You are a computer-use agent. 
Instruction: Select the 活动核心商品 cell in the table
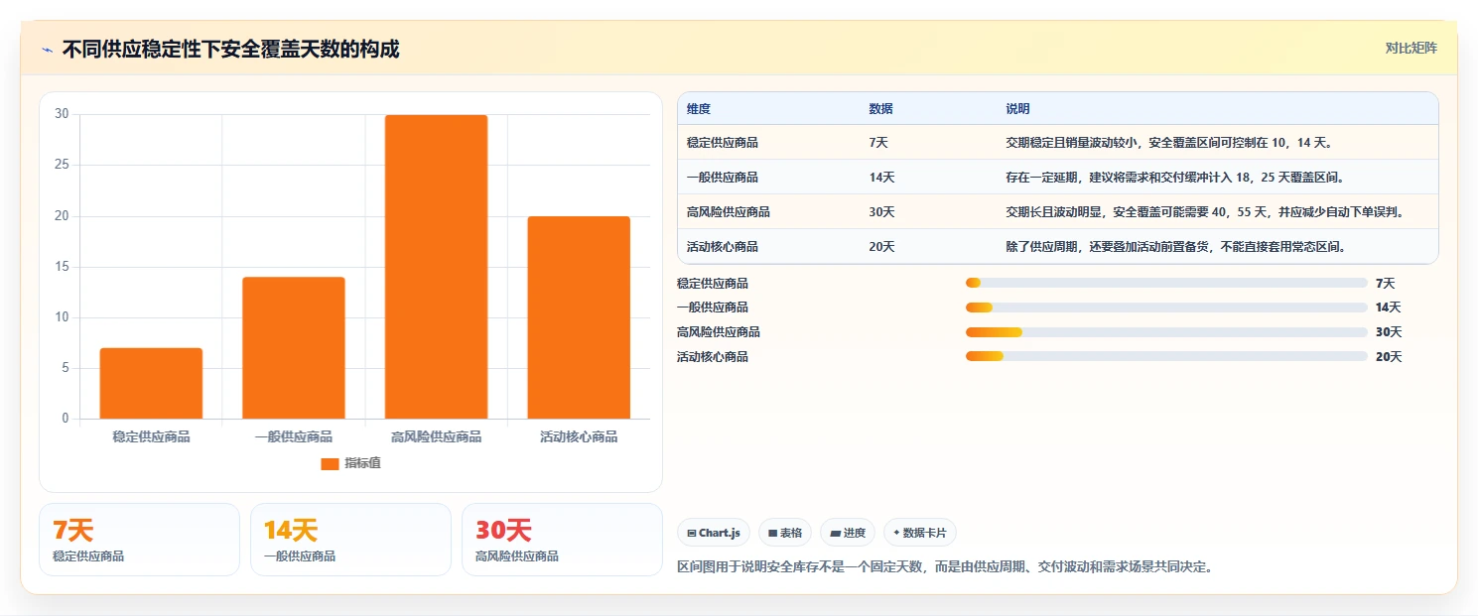[x=723, y=247]
